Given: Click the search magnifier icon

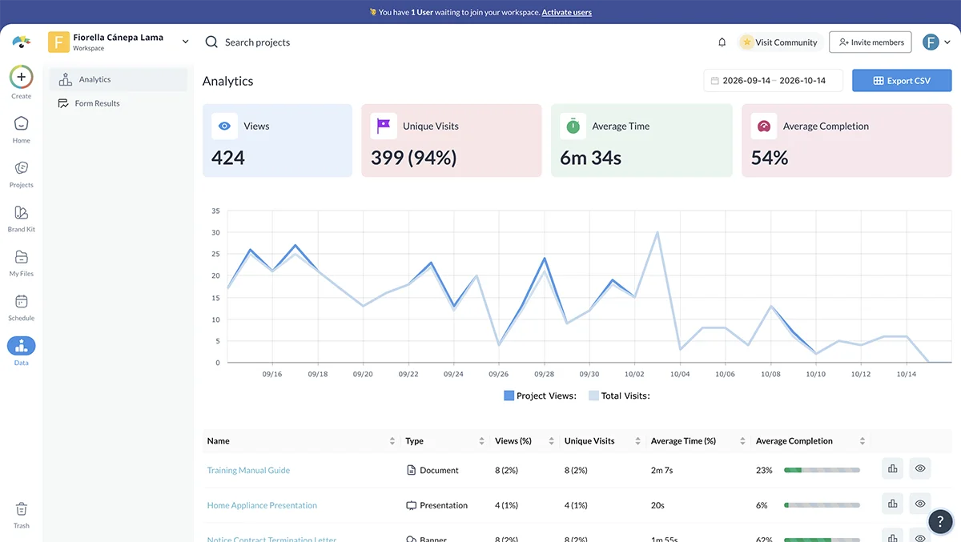Looking at the screenshot, I should click(x=211, y=42).
